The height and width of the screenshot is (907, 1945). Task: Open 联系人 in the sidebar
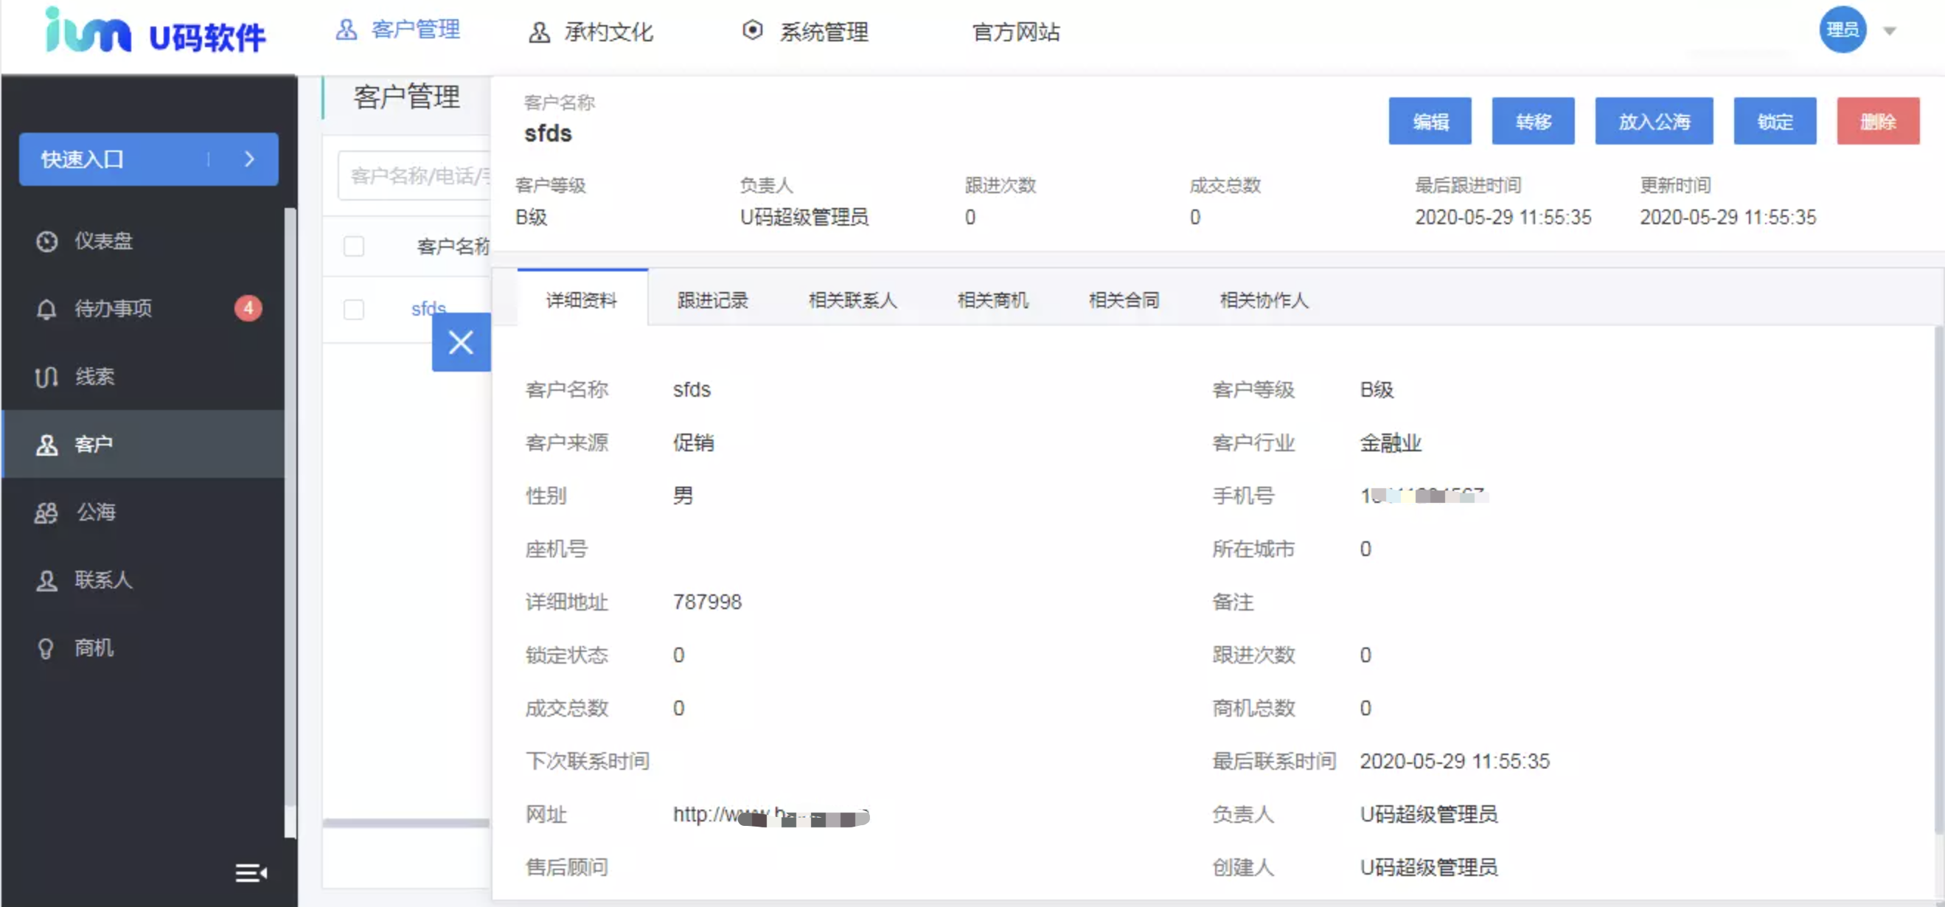click(144, 581)
